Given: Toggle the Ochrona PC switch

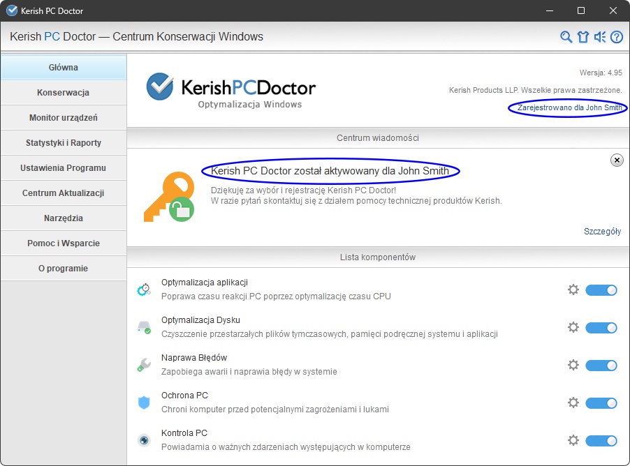Looking at the screenshot, I should tap(601, 403).
